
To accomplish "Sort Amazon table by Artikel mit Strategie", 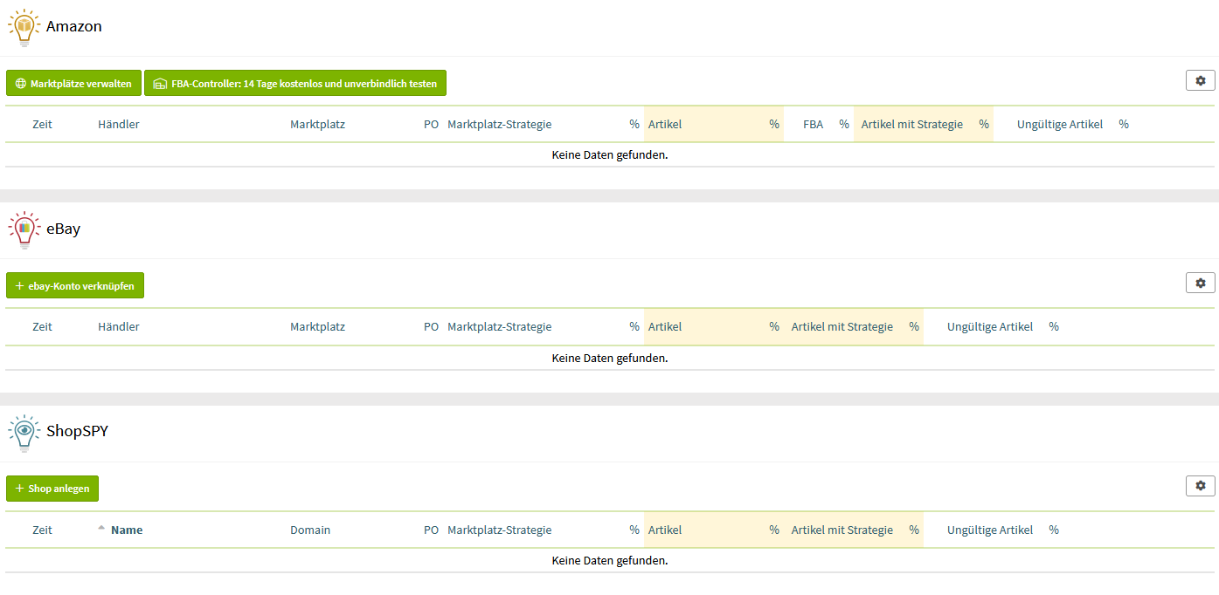I will (911, 125).
